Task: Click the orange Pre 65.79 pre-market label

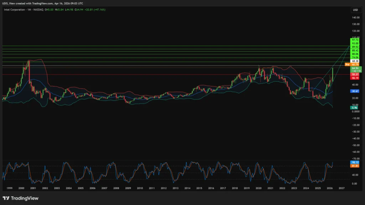Action: pyautogui.click(x=352, y=64)
